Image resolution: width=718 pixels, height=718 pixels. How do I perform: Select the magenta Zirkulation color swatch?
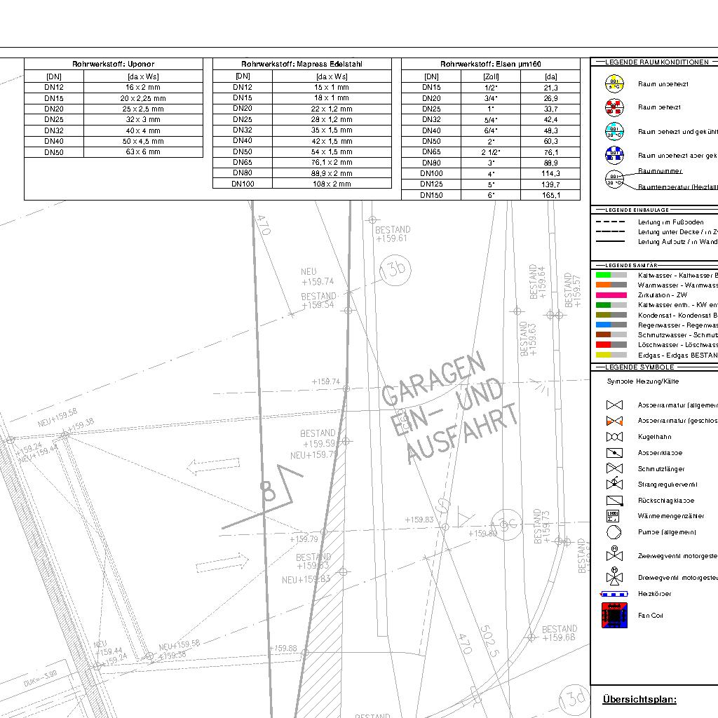click(611, 295)
